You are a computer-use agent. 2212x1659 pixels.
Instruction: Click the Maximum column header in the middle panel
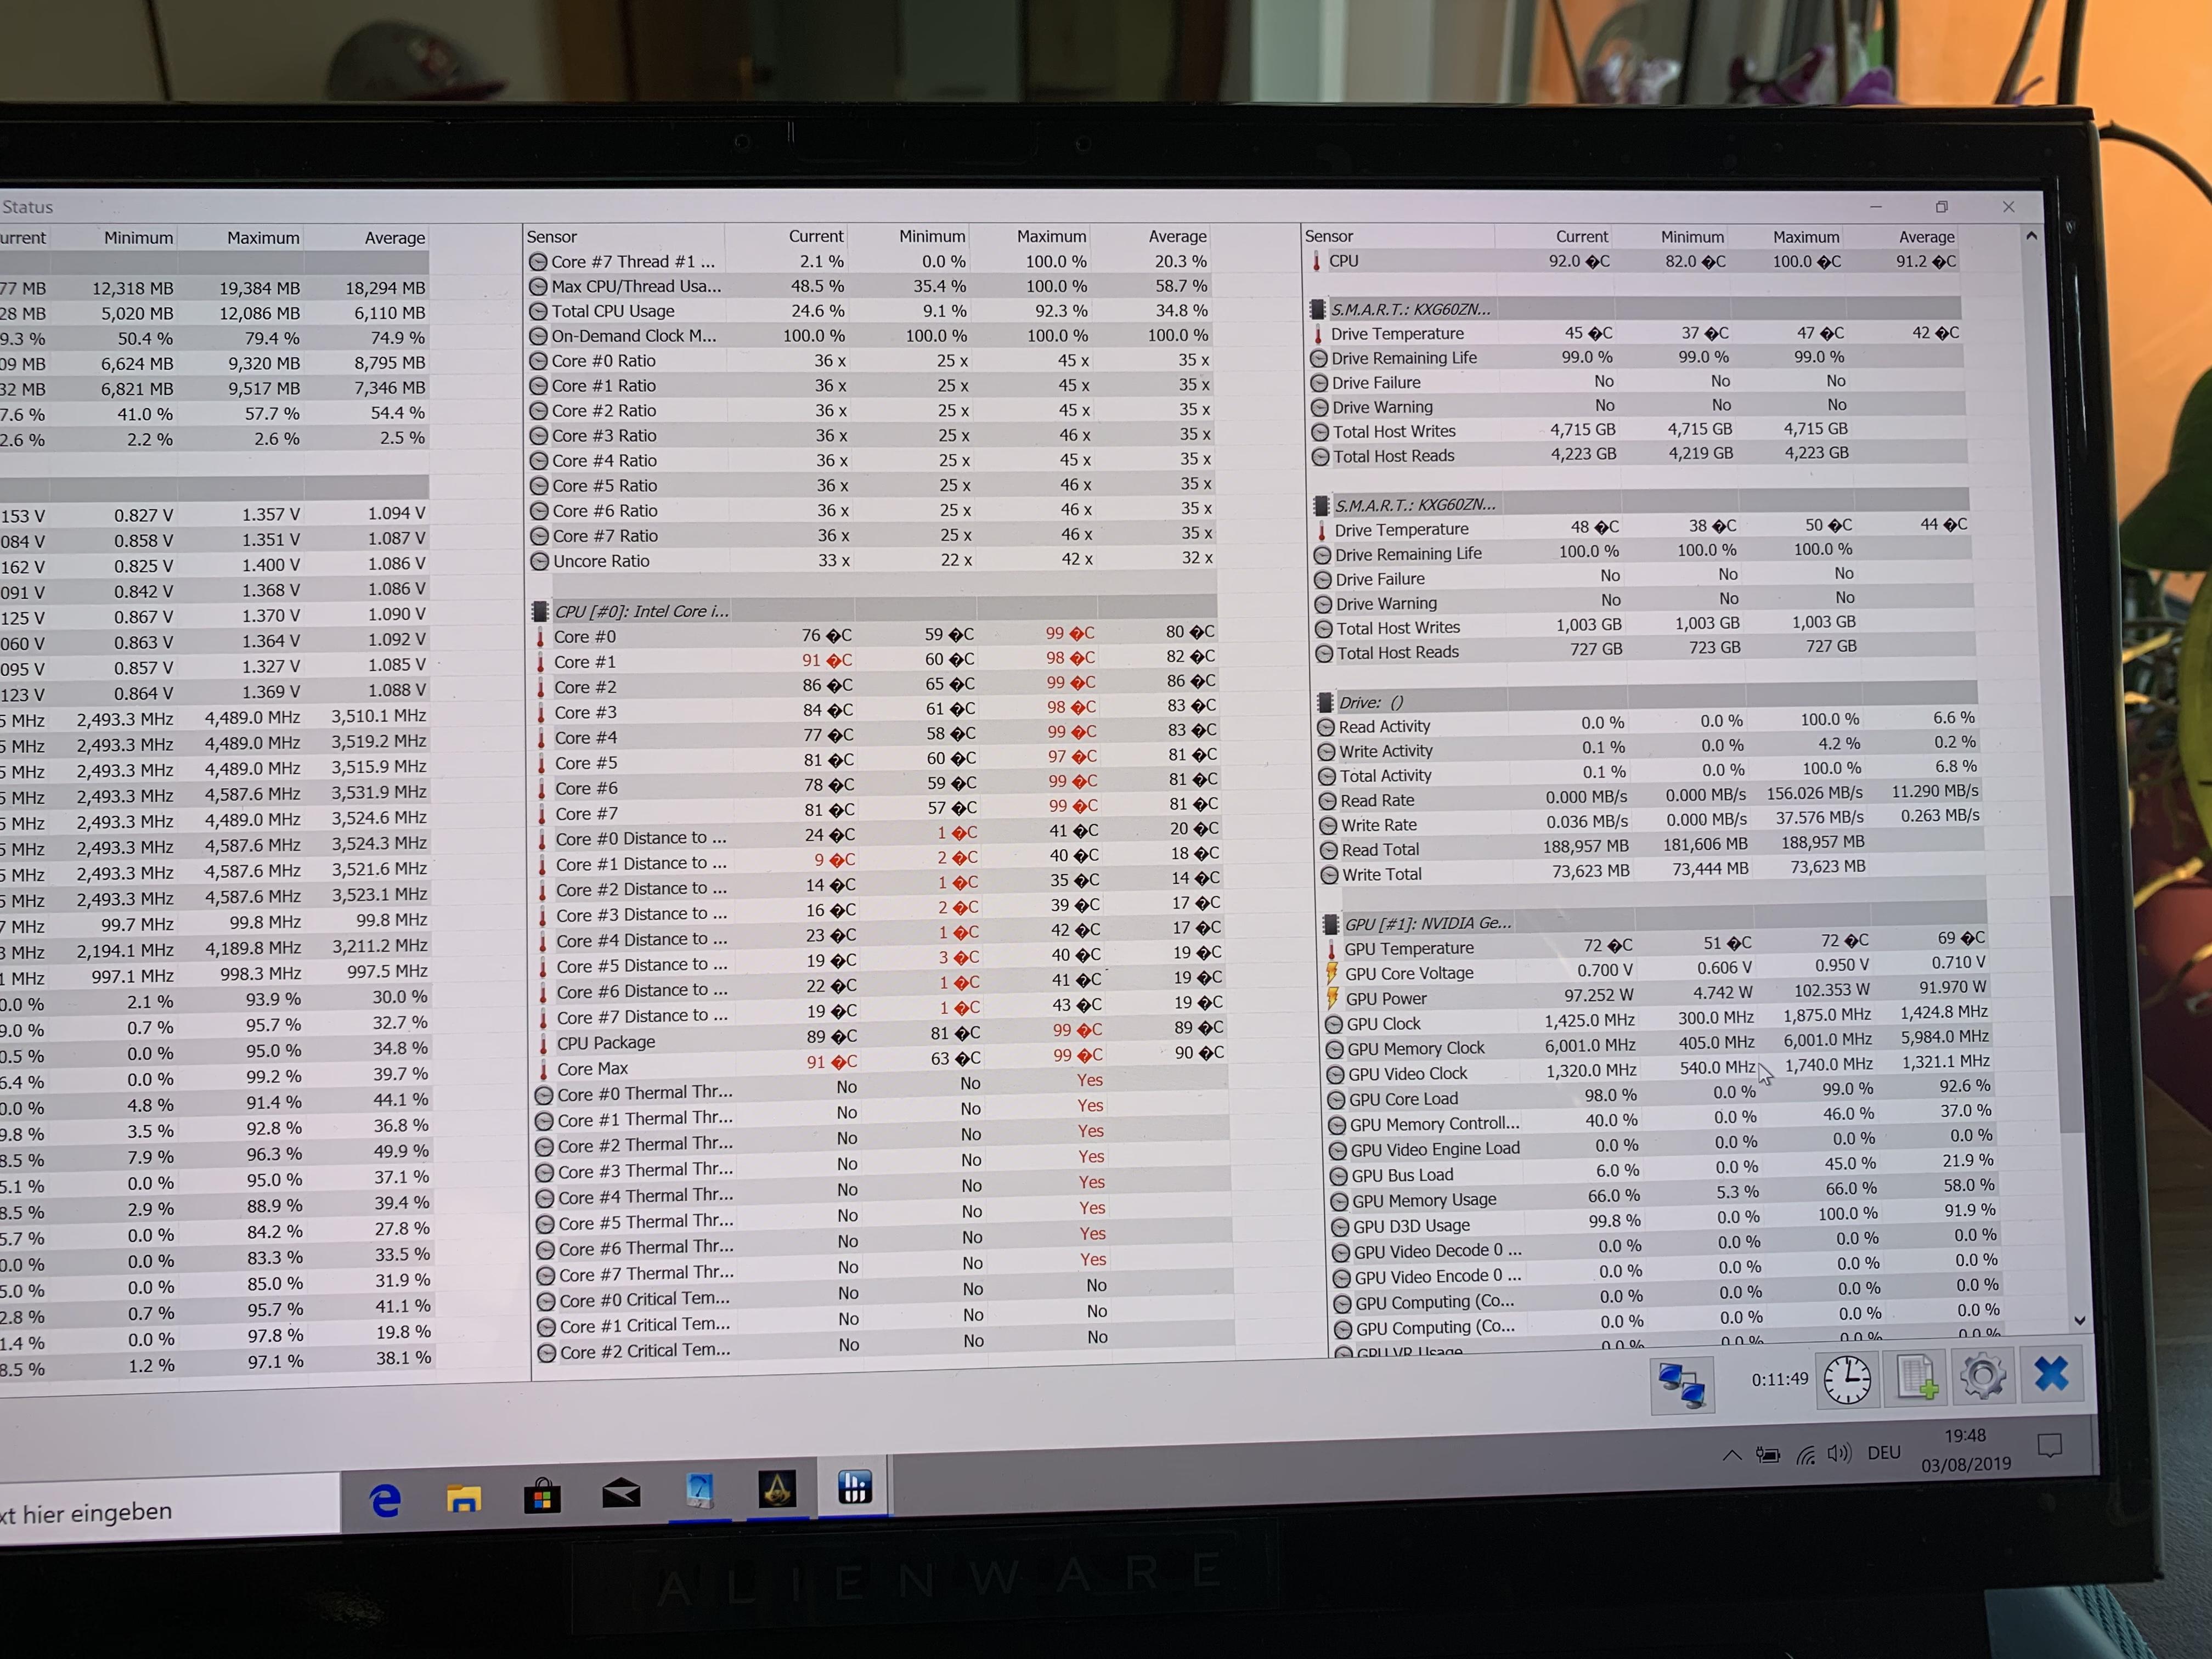1050,237
